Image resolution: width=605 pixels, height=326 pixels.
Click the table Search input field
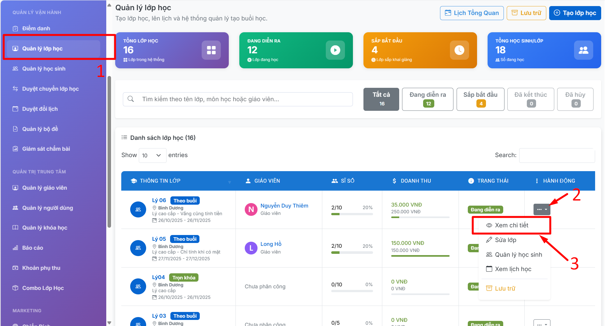pyautogui.click(x=557, y=155)
